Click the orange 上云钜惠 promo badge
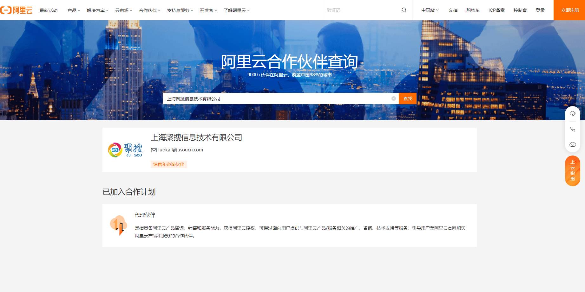 point(572,171)
